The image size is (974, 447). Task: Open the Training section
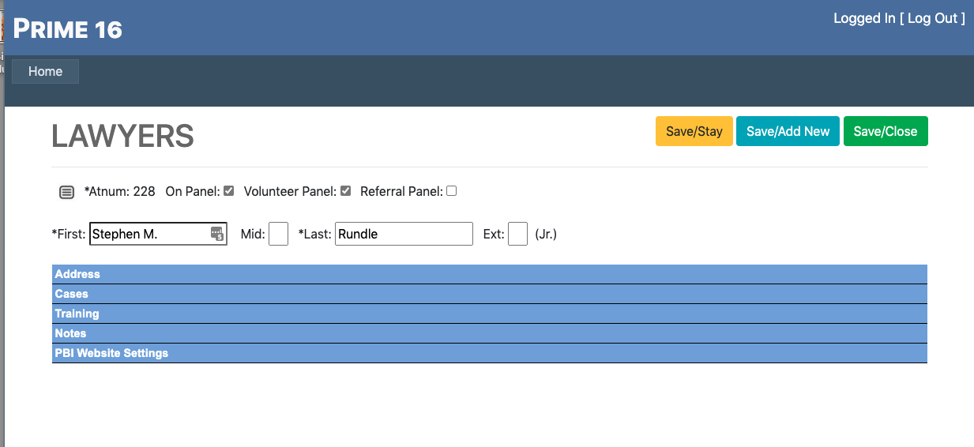coord(77,314)
